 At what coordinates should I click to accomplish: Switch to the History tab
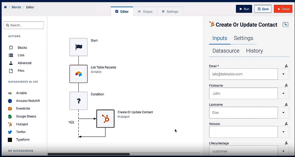click(x=254, y=51)
